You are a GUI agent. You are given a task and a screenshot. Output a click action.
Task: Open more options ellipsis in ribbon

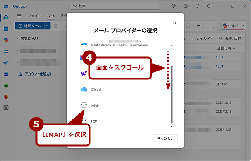[199, 25]
